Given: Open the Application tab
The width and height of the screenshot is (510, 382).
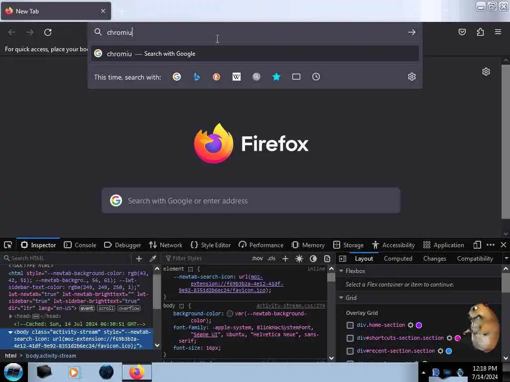Looking at the screenshot, I should coord(443,245).
